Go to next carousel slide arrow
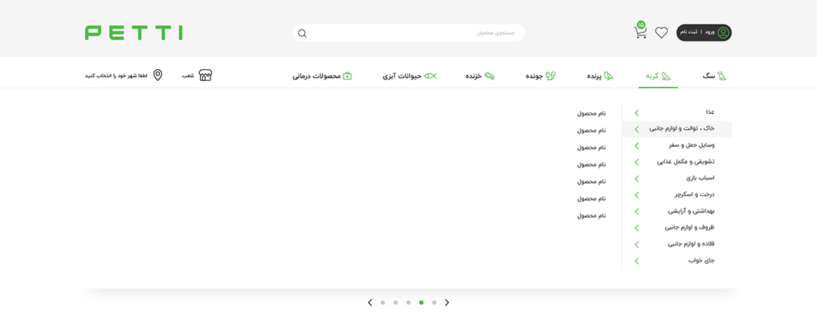This screenshot has height=327, width=817. pos(447,302)
